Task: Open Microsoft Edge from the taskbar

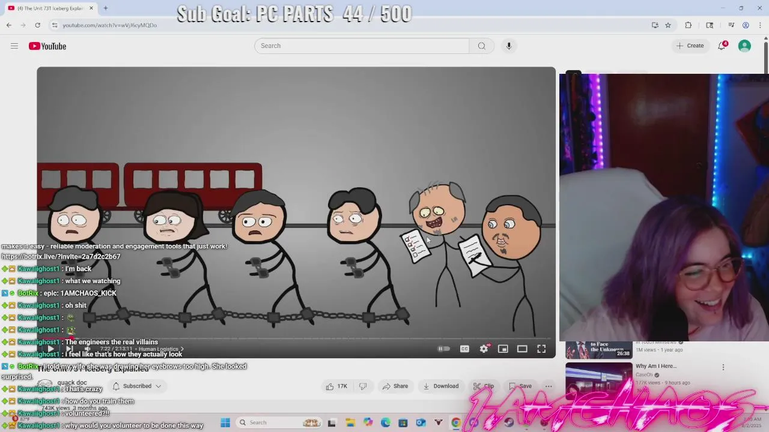Action: [385, 422]
